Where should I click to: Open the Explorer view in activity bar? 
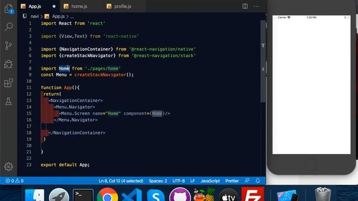pyautogui.click(x=9, y=9)
